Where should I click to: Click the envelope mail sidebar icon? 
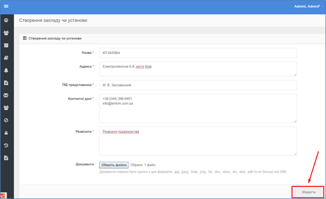[x=6, y=95]
